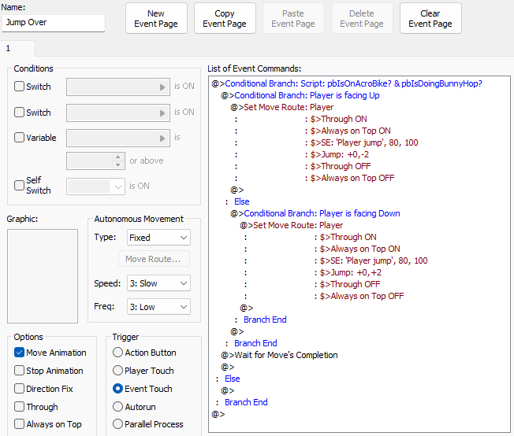Open the Freq dropdown set to 3: Low
The image size is (514, 436).
coord(158,307)
